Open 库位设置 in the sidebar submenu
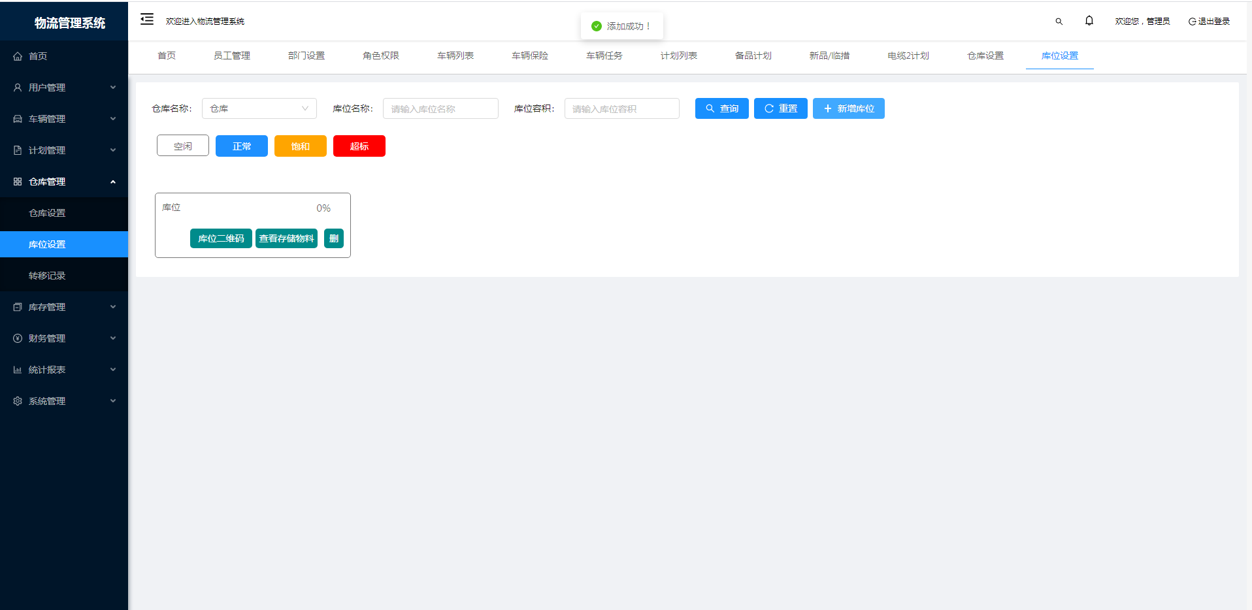Image resolution: width=1252 pixels, height=610 pixels. coord(64,244)
